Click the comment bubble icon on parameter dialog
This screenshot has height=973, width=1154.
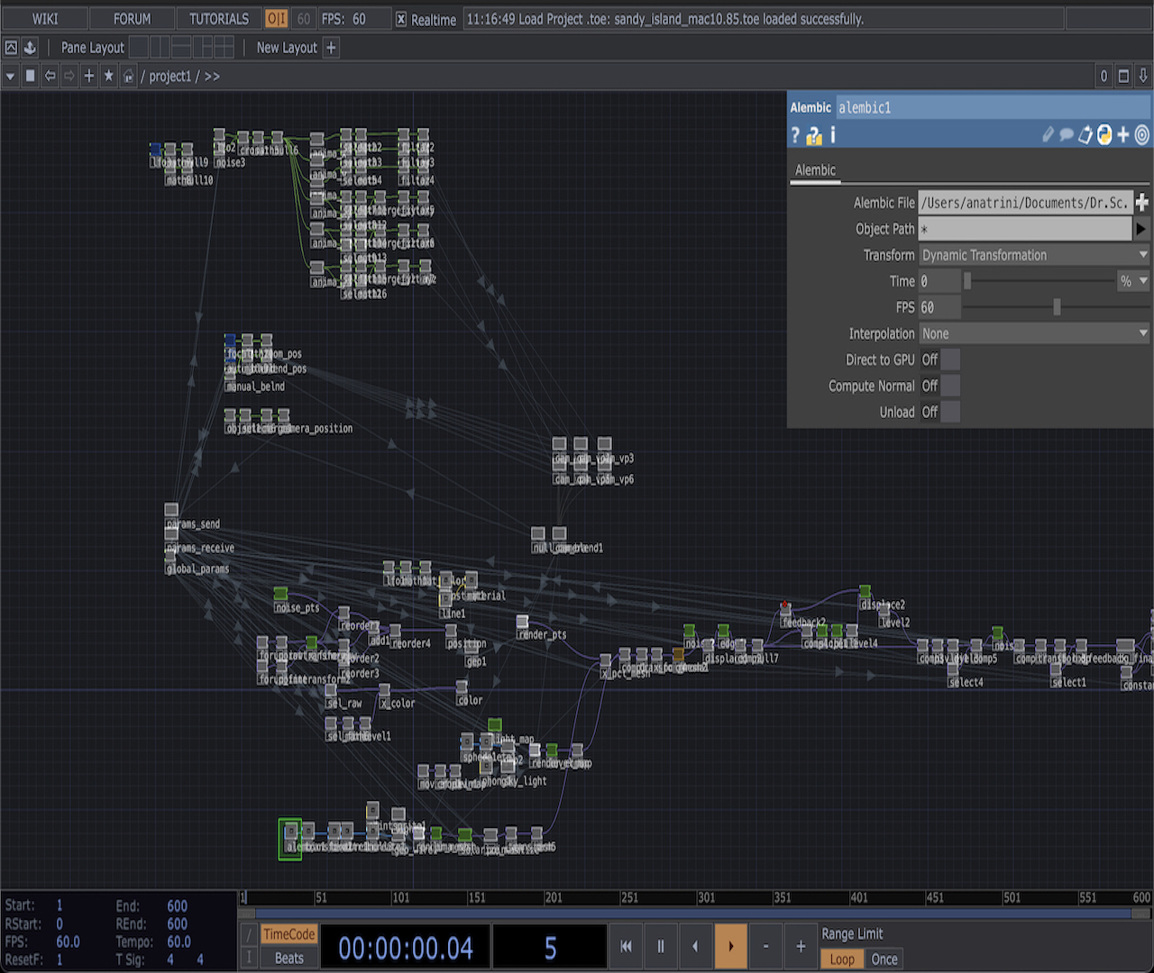coord(1066,135)
